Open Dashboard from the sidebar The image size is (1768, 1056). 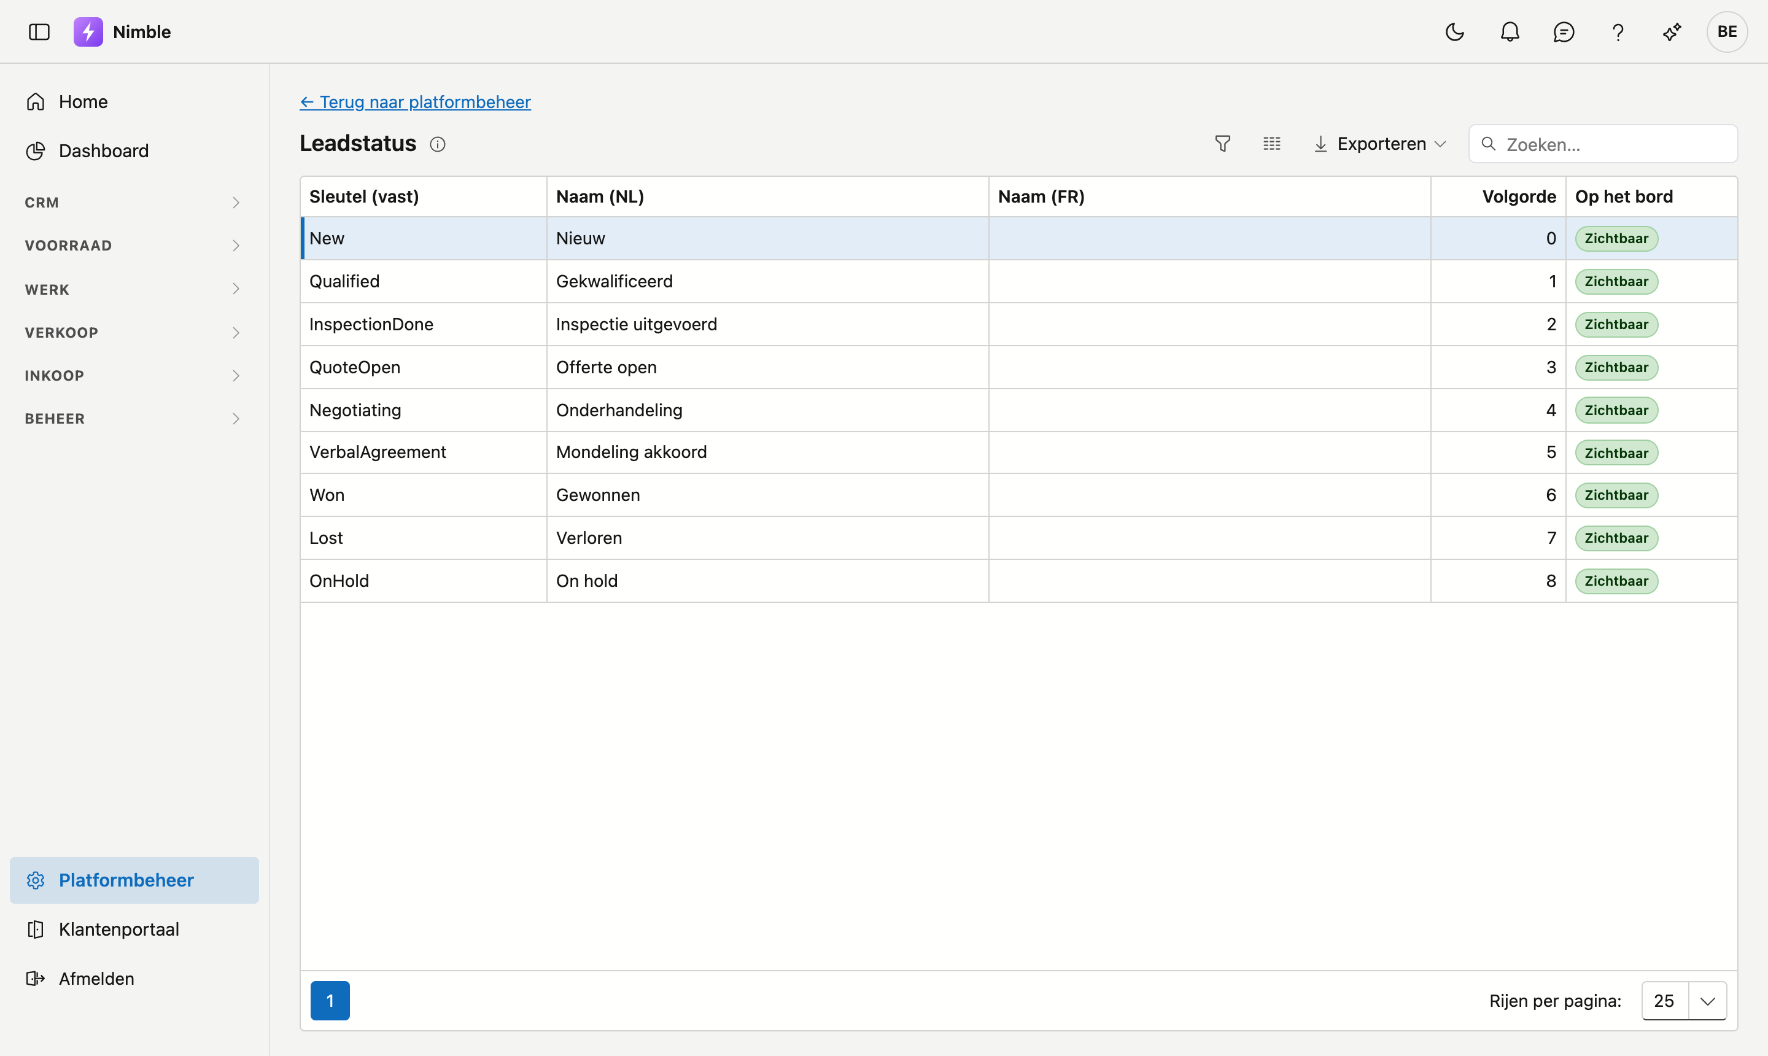(134, 151)
